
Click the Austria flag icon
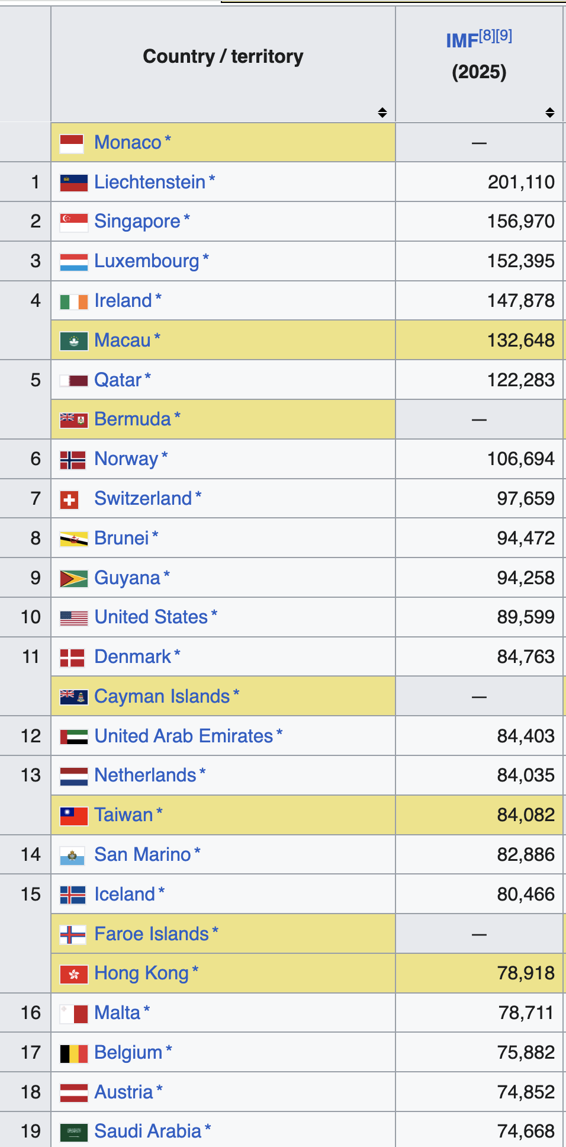point(74,1092)
